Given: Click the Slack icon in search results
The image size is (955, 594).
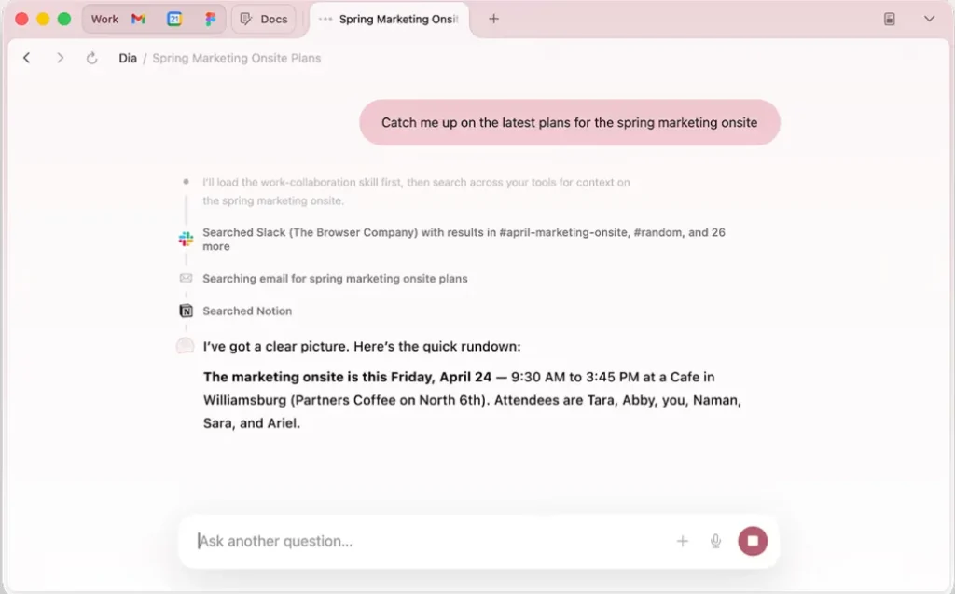Looking at the screenshot, I should tap(186, 239).
